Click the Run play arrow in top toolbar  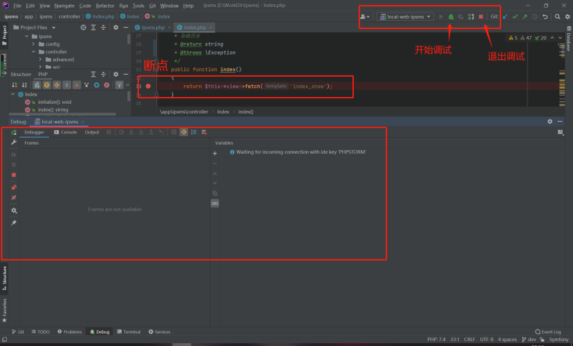pyautogui.click(x=441, y=17)
